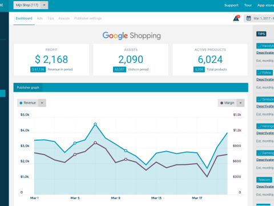The height and width of the screenshot is (206, 274).
Task: Click the $ 2,168 profit value
Action: pyautogui.click(x=51, y=60)
